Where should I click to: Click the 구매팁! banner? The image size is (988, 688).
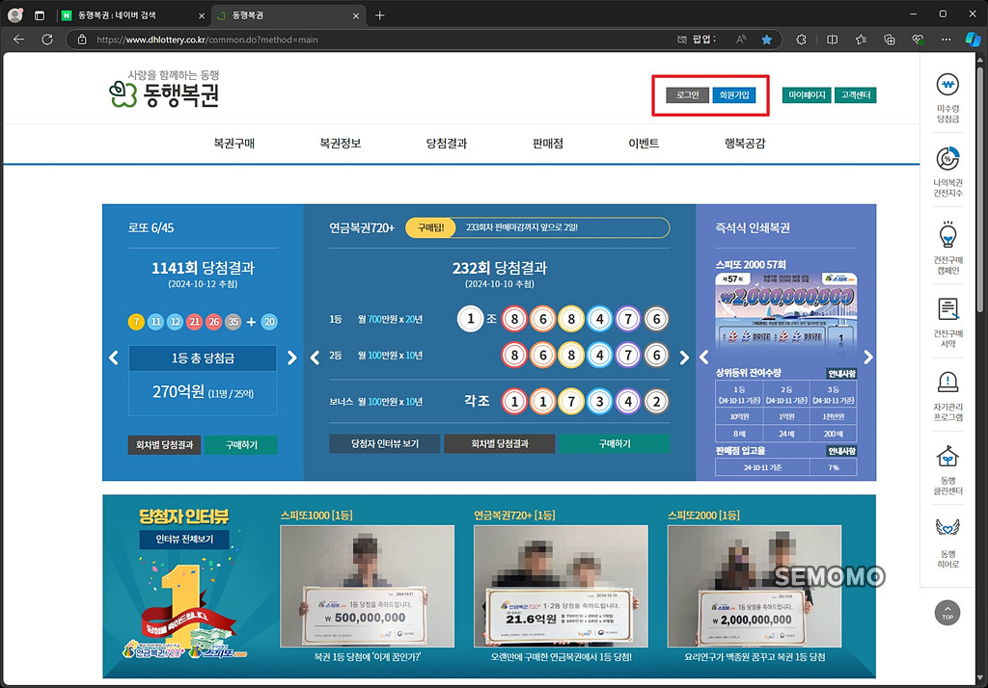[537, 227]
